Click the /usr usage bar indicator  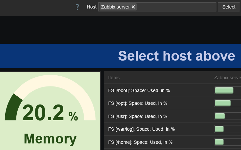[x=220, y=116]
